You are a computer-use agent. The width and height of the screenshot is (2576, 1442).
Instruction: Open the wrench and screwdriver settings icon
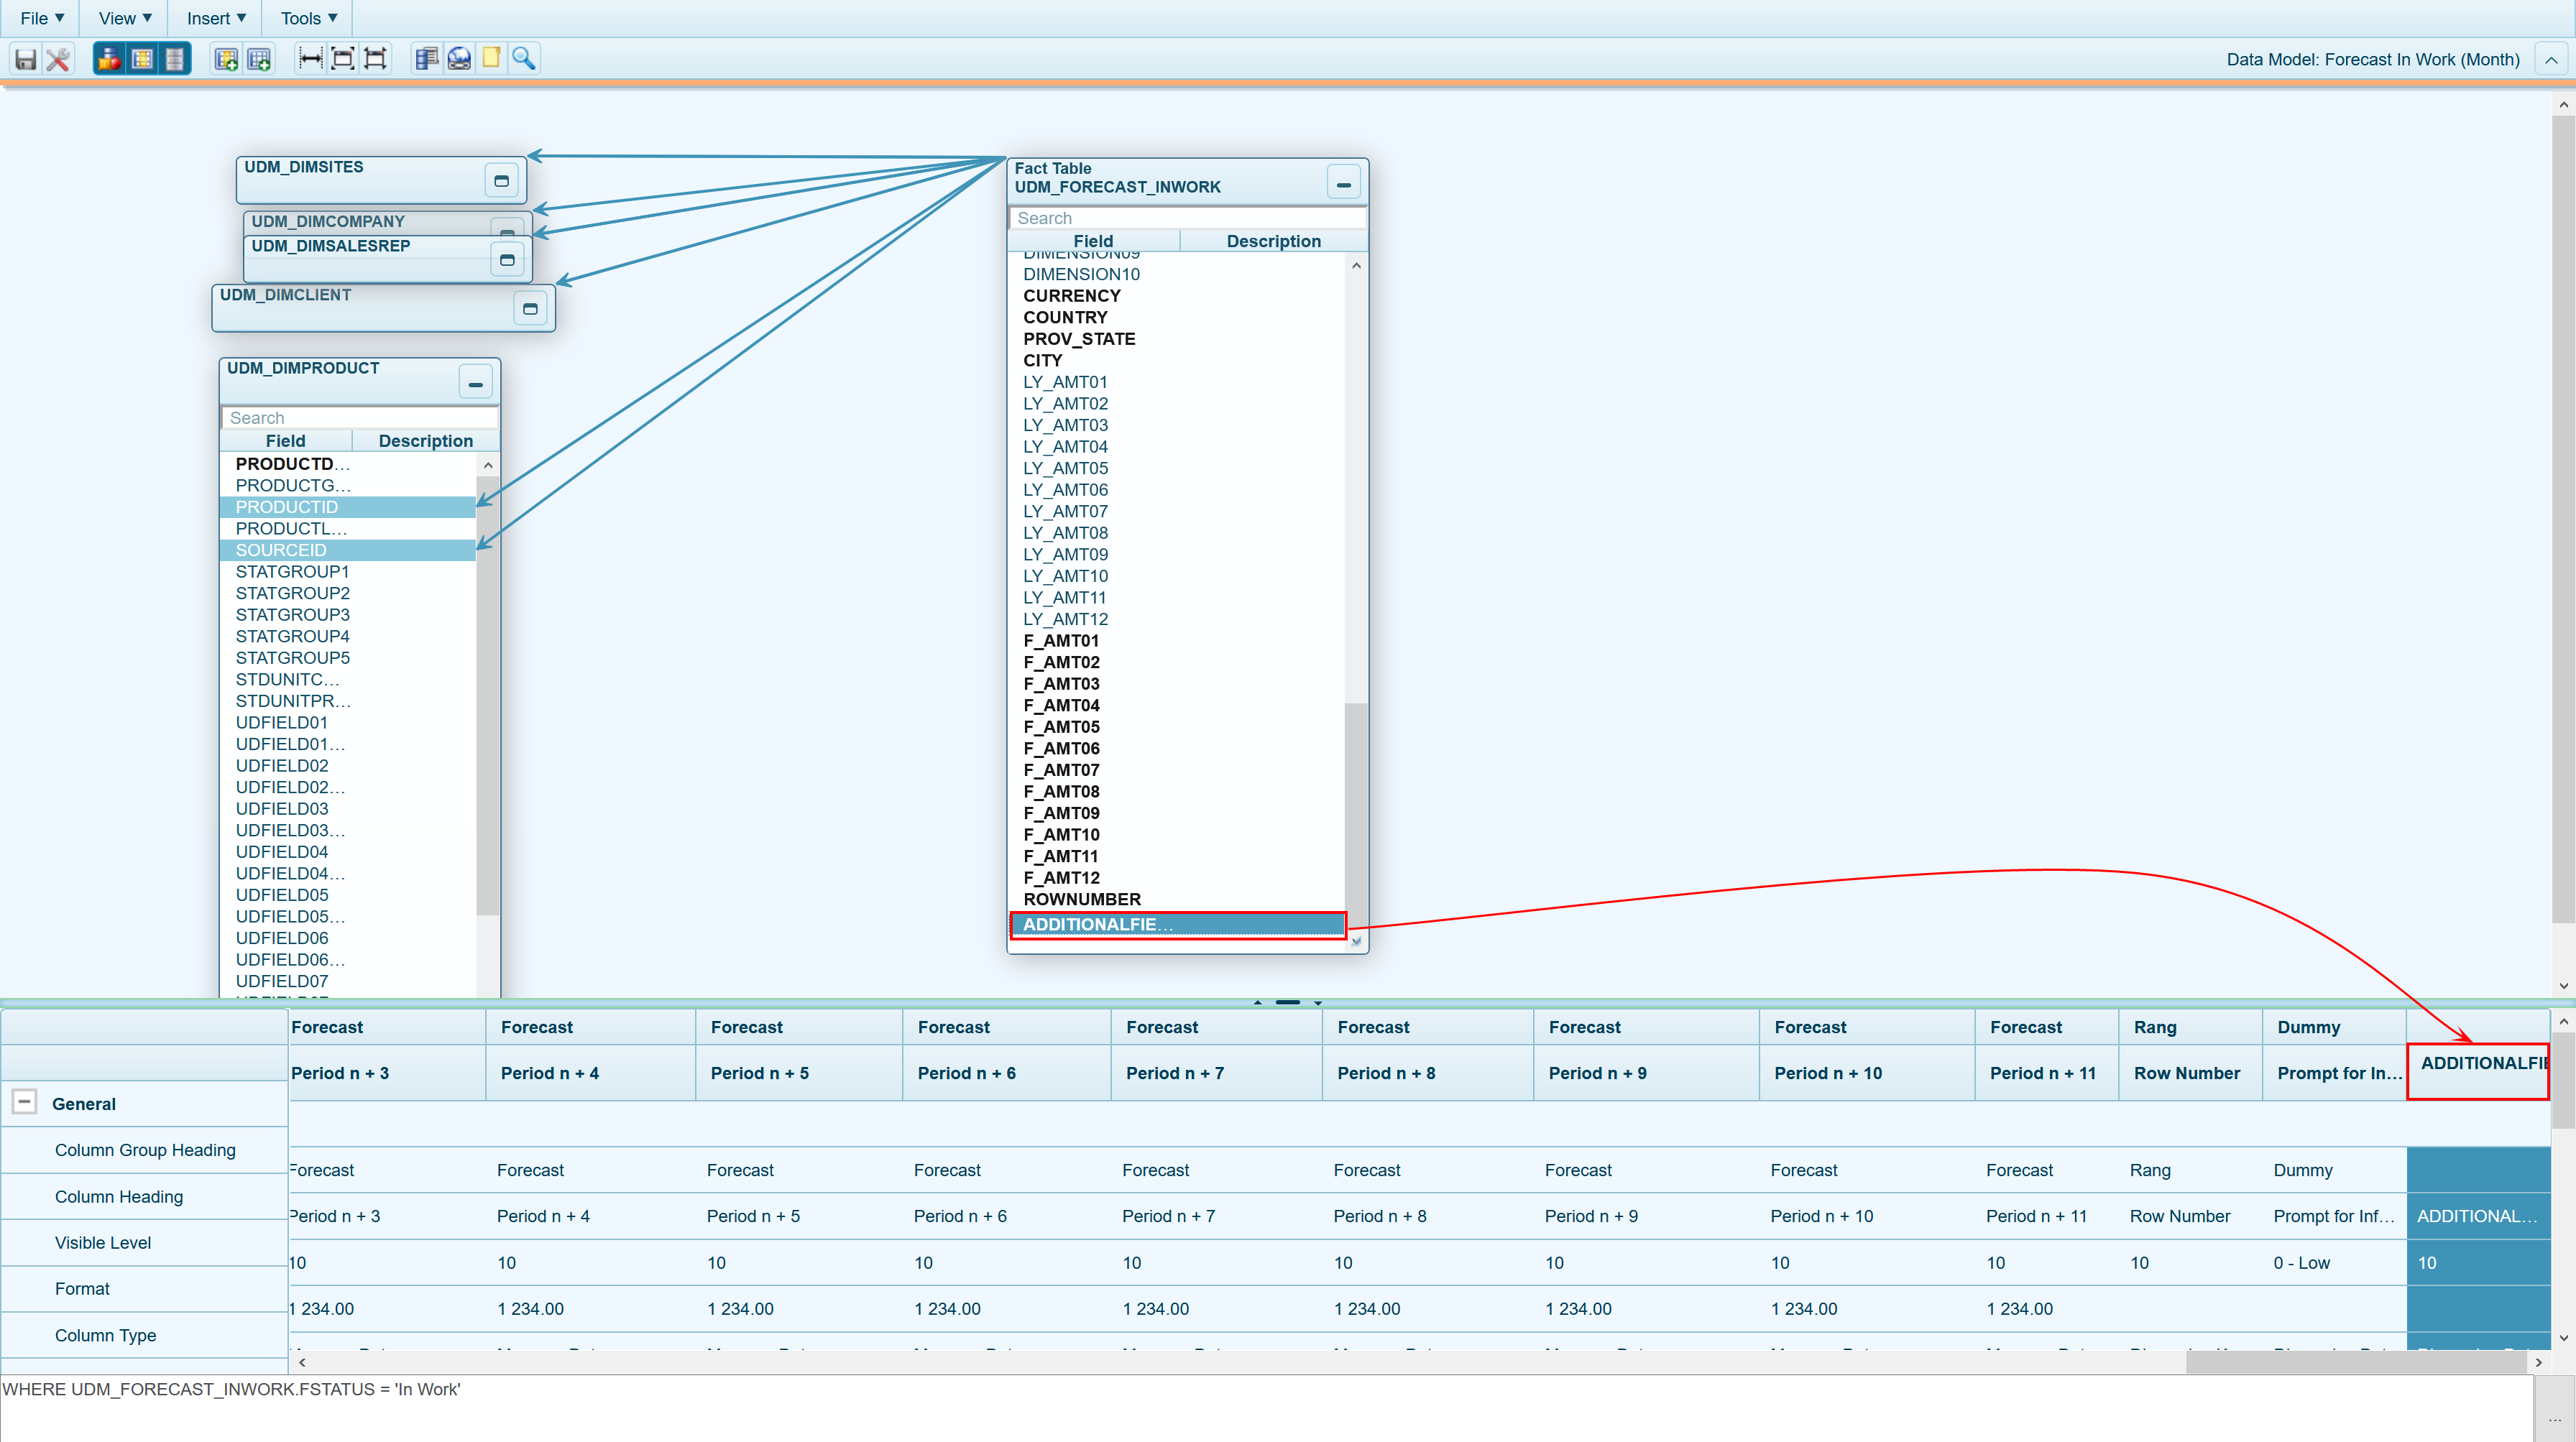point(58,59)
